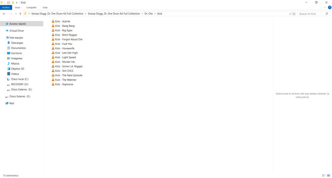The width and height of the screenshot is (332, 178).
Task: Select Disco local (C:) drive
Action: pyautogui.click(x=20, y=79)
